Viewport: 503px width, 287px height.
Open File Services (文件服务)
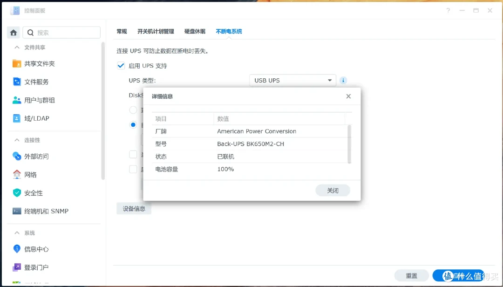pos(31,82)
